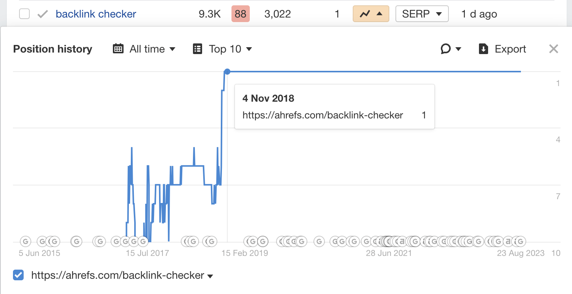Screen dimensions: 572x294
Task: Click the URL inside the 4 Nov 2018 tooltip
Action: coord(322,115)
